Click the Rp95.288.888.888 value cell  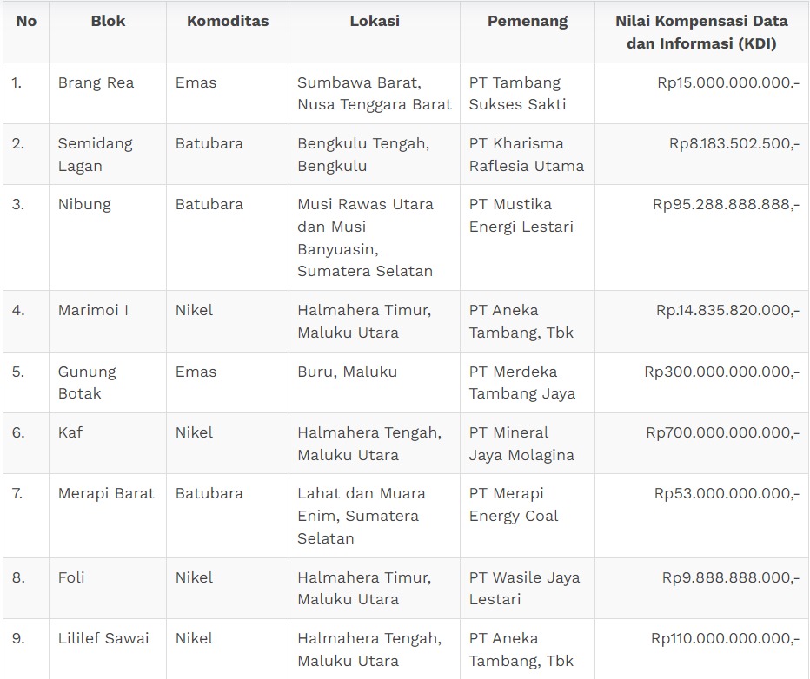click(x=726, y=205)
